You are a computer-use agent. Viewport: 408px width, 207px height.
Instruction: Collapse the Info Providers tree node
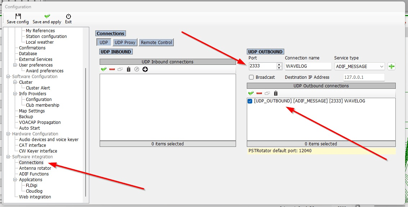pyautogui.click(x=15, y=93)
